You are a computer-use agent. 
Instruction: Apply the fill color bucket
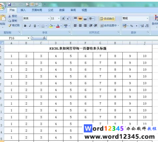pos(51,26)
